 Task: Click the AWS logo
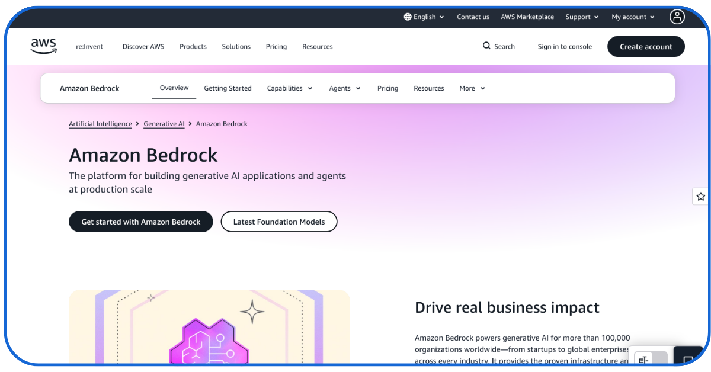[x=44, y=46]
